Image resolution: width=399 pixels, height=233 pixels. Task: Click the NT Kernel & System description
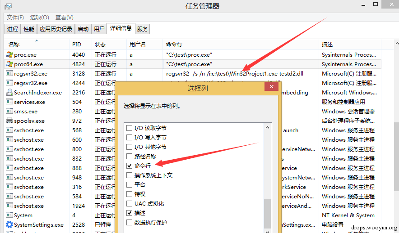(348, 215)
